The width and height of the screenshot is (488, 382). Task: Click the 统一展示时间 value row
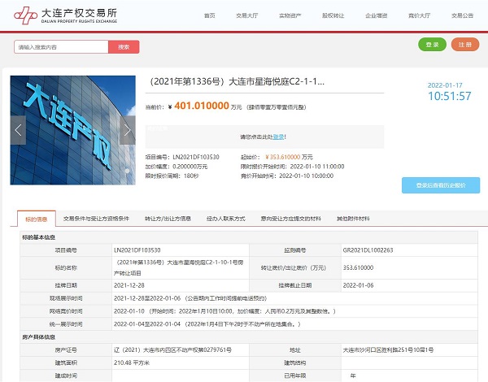click(x=294, y=324)
